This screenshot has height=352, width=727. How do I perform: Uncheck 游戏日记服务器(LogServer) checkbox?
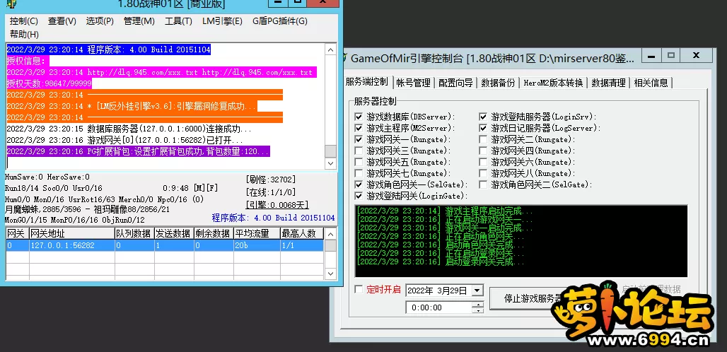click(483, 128)
